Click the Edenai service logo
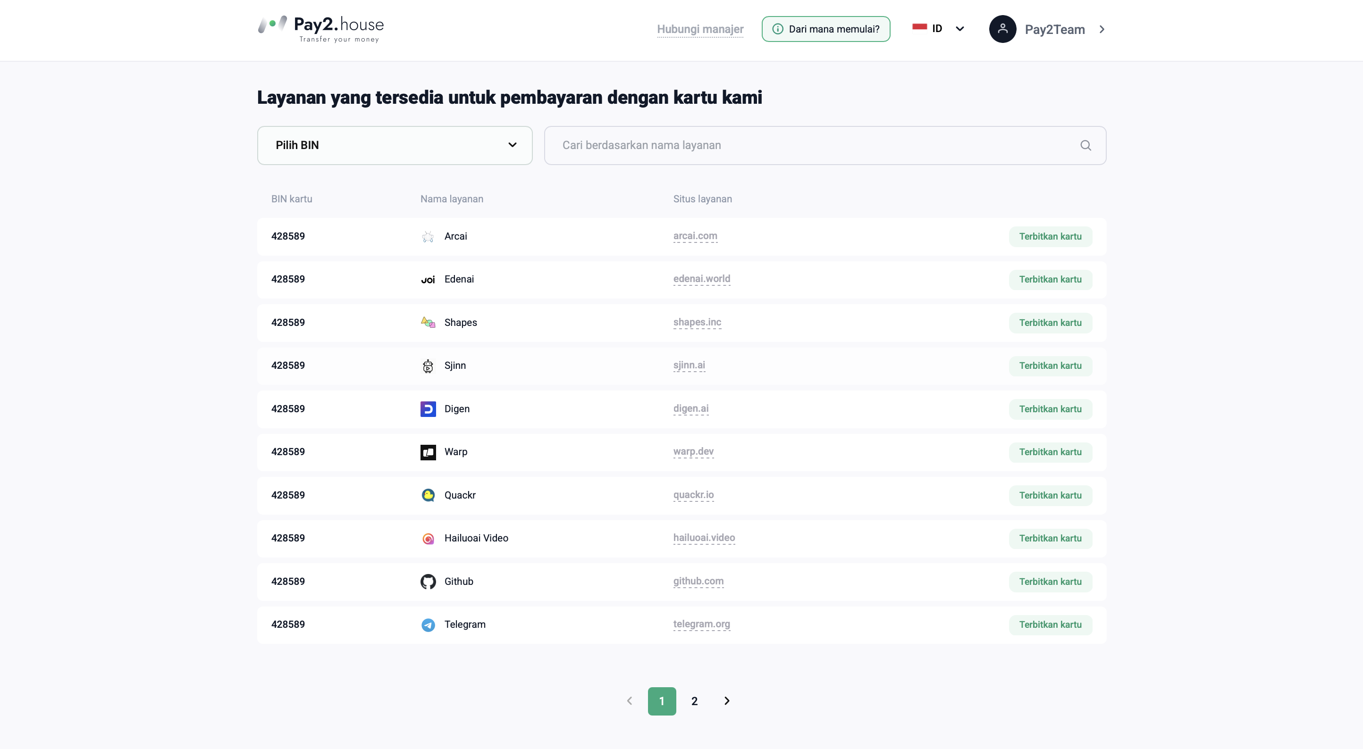This screenshot has height=749, width=1363. (x=428, y=280)
